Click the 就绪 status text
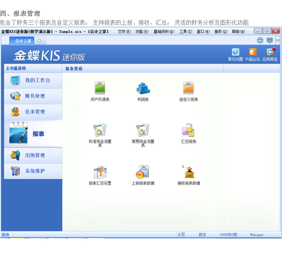The height and width of the screenshot is (254, 282). click(x=5, y=235)
